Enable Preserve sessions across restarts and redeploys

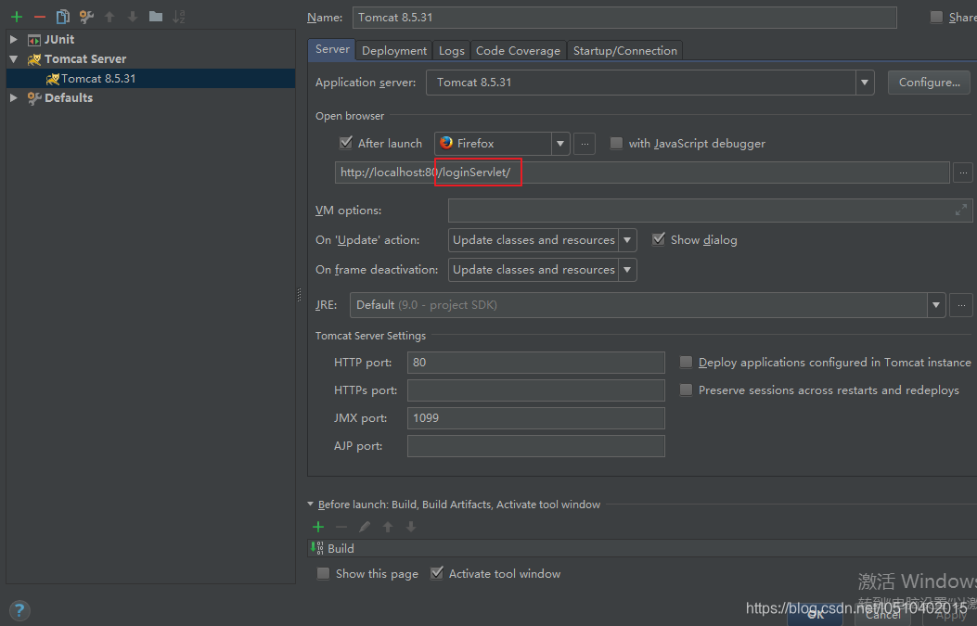tap(686, 390)
